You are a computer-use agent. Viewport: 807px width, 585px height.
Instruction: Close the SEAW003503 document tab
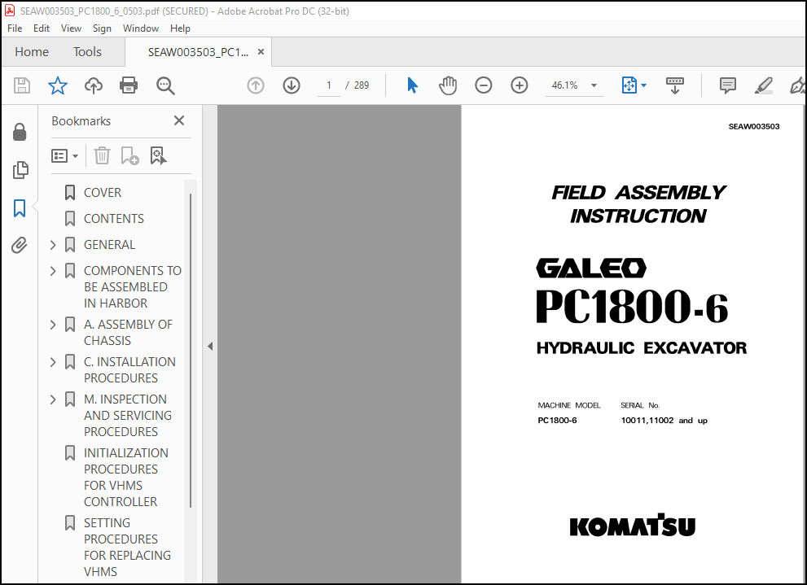pyautogui.click(x=261, y=52)
